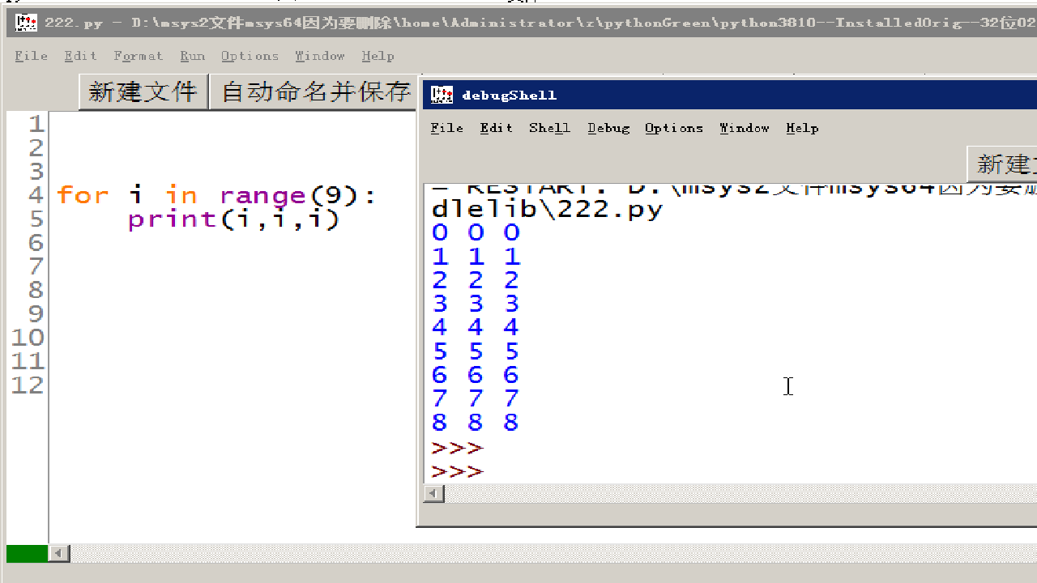Click the debugShell horizontal scrollbar track
The width and height of the screenshot is (1037, 583).
tap(729, 493)
